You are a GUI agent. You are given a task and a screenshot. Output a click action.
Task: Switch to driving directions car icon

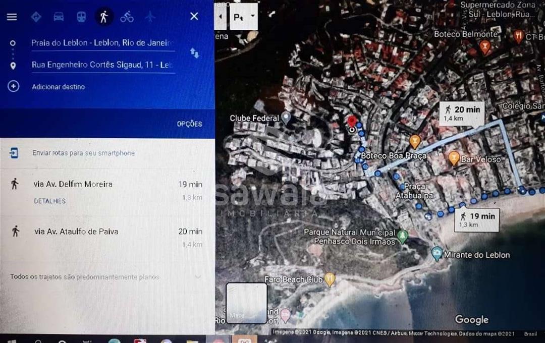point(59,17)
